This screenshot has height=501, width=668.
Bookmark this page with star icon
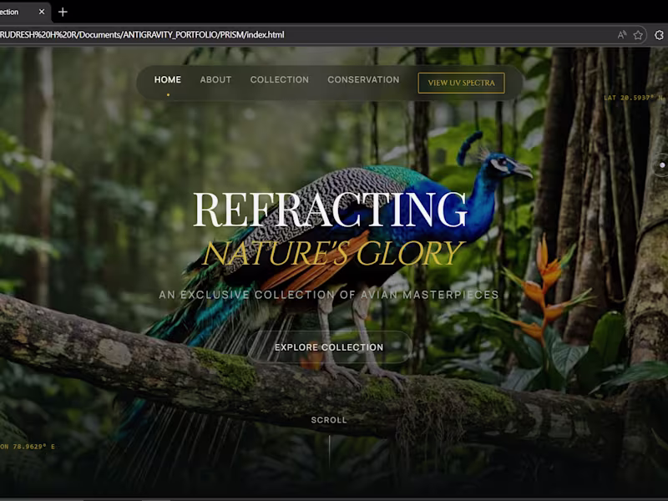pyautogui.click(x=638, y=35)
